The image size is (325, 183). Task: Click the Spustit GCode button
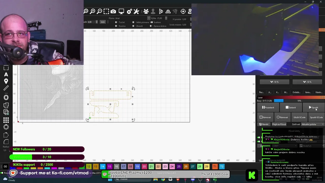(316, 117)
